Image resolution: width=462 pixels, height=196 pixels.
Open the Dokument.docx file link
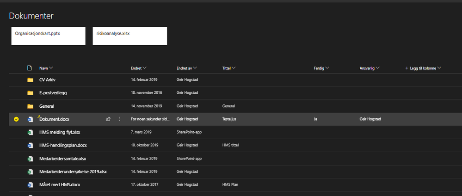point(55,119)
